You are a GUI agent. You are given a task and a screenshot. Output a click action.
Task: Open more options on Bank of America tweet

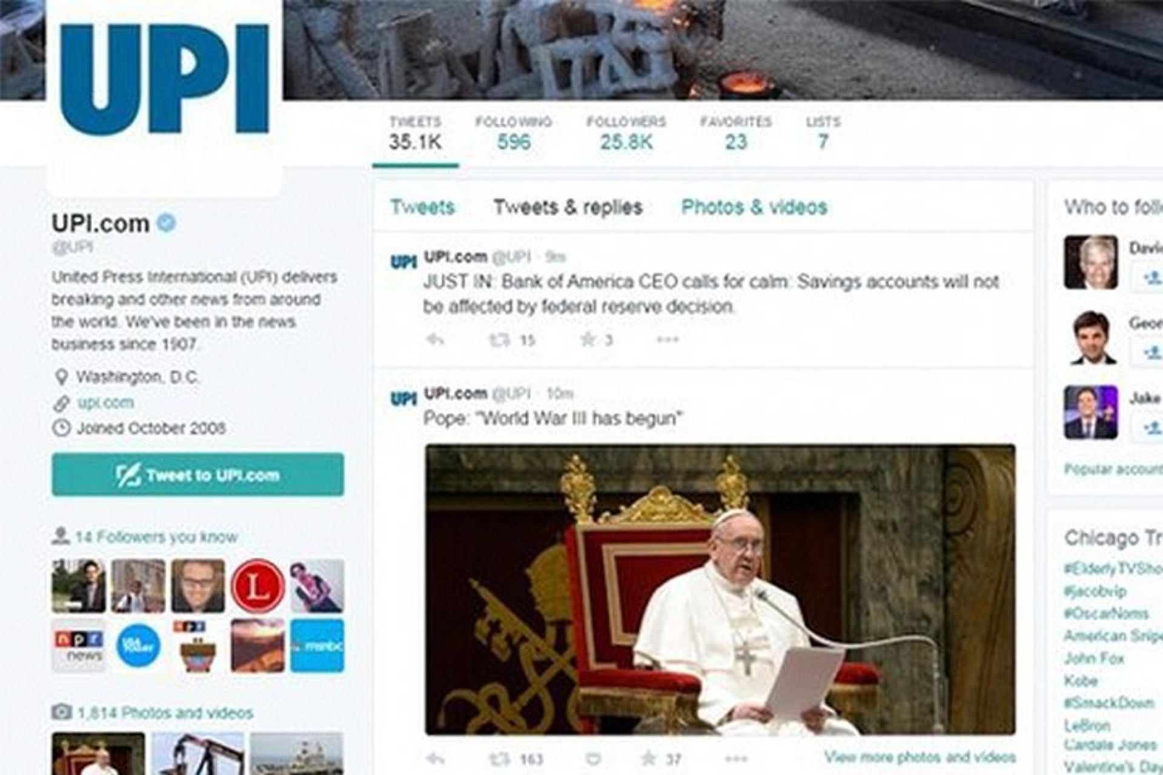[x=668, y=339]
